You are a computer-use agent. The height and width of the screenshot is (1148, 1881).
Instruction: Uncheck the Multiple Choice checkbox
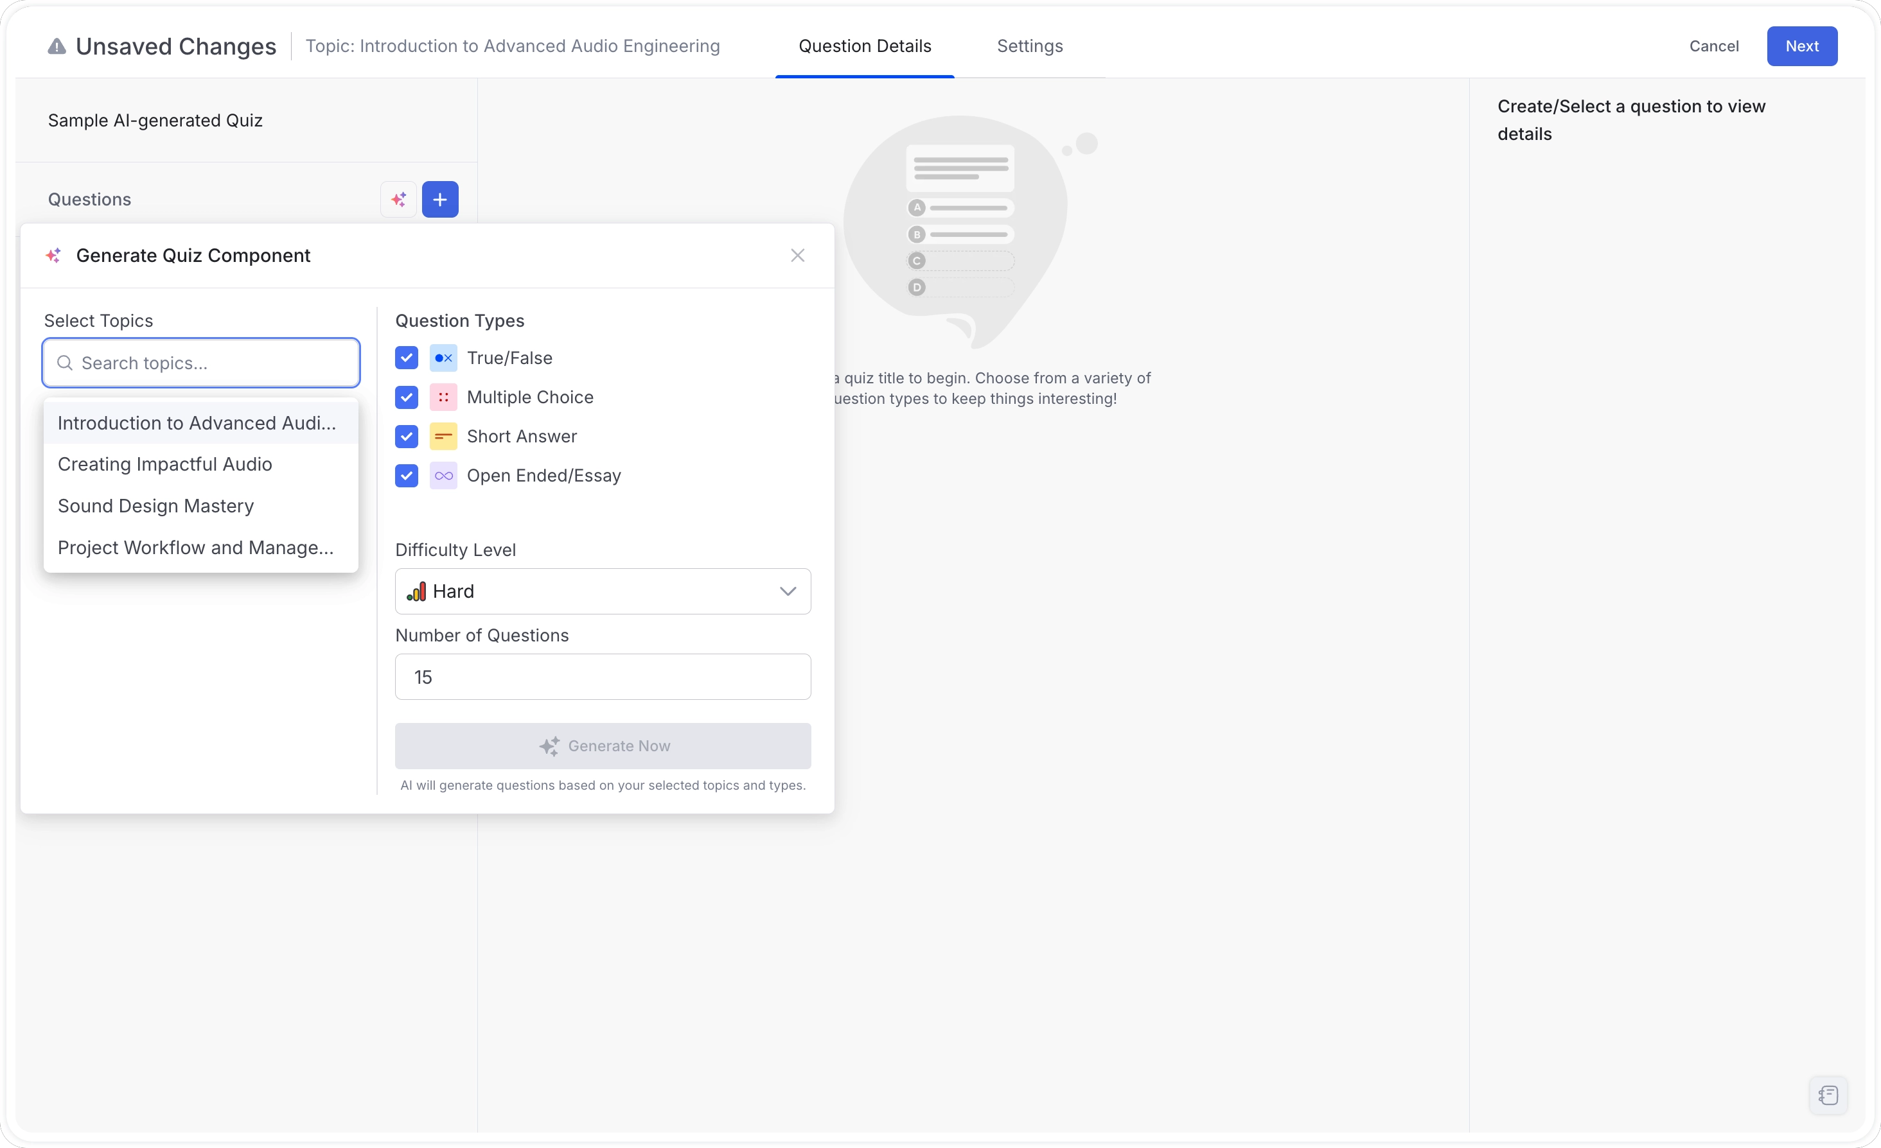(406, 397)
